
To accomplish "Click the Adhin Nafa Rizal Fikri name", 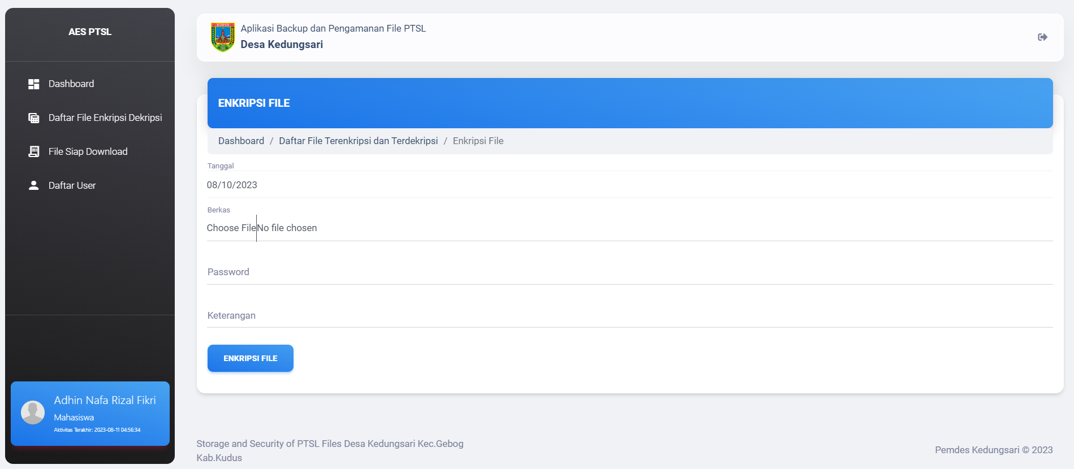I will click(105, 400).
